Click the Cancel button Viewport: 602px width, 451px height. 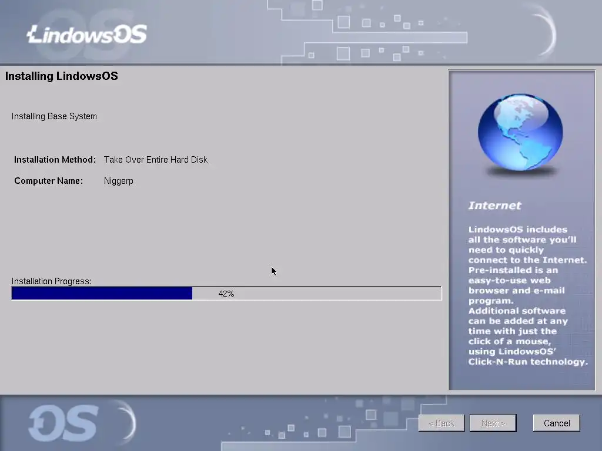point(556,423)
